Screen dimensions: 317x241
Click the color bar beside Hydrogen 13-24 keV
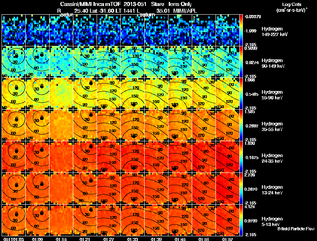(241, 189)
